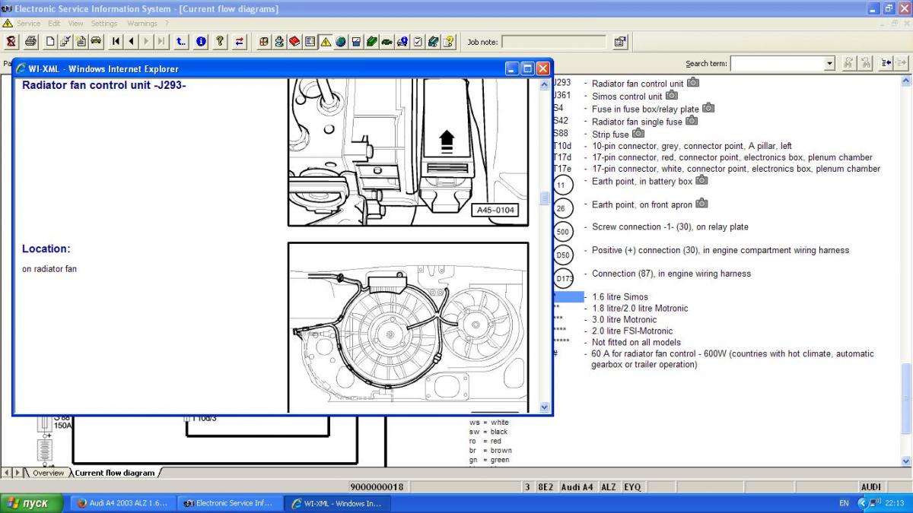Click the EN language indicator in the tray
Viewport: 913px width, 513px height.
coord(844,503)
